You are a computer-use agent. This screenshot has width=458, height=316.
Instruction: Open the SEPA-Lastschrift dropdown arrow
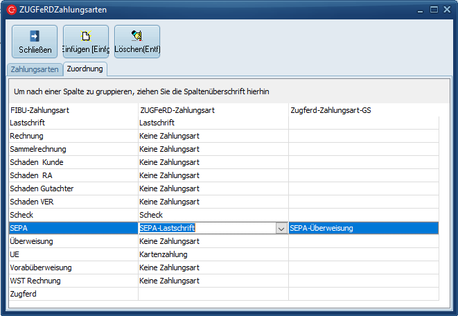[x=281, y=229]
